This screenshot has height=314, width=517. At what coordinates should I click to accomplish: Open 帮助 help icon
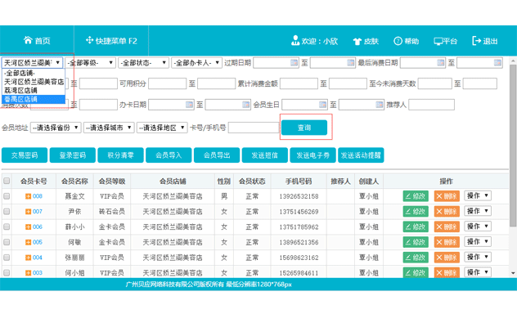coord(398,41)
